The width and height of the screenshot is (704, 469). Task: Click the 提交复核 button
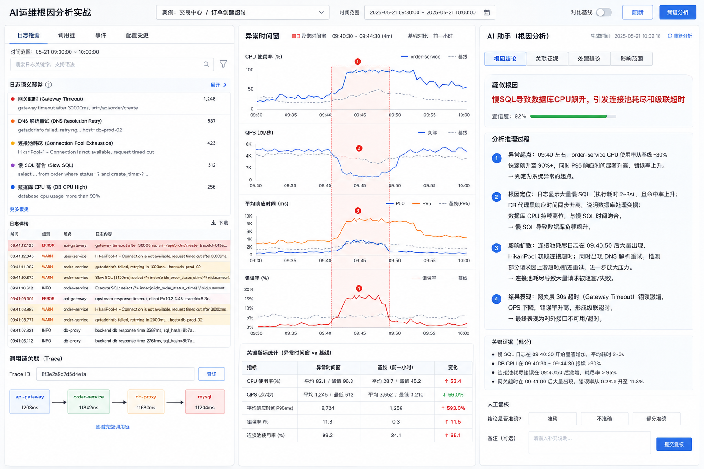click(674, 444)
